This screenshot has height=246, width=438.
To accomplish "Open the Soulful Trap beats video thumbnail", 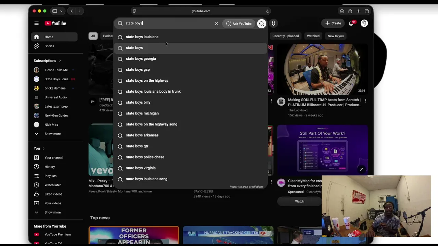I will tap(323, 69).
